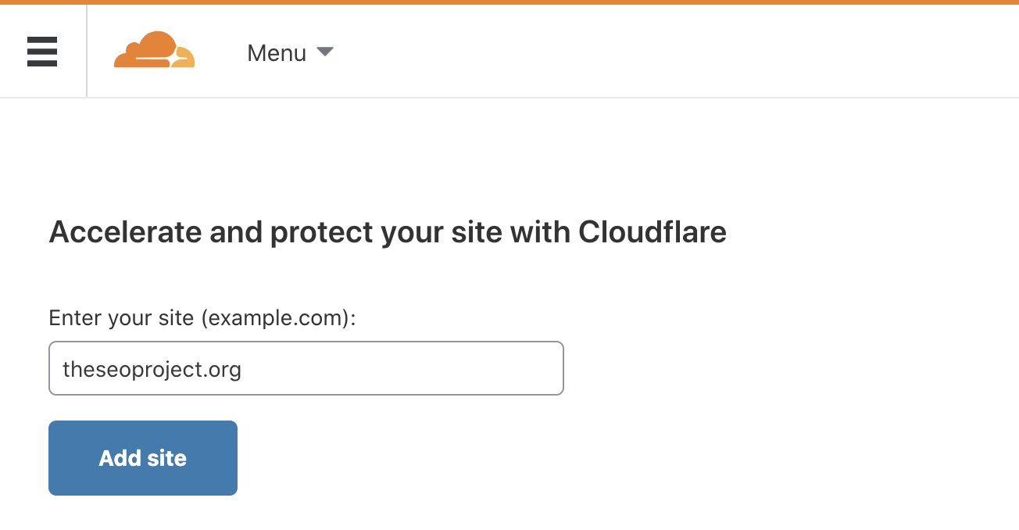Select the theseoproject.org input box
1019x530 pixels.
coord(306,368)
